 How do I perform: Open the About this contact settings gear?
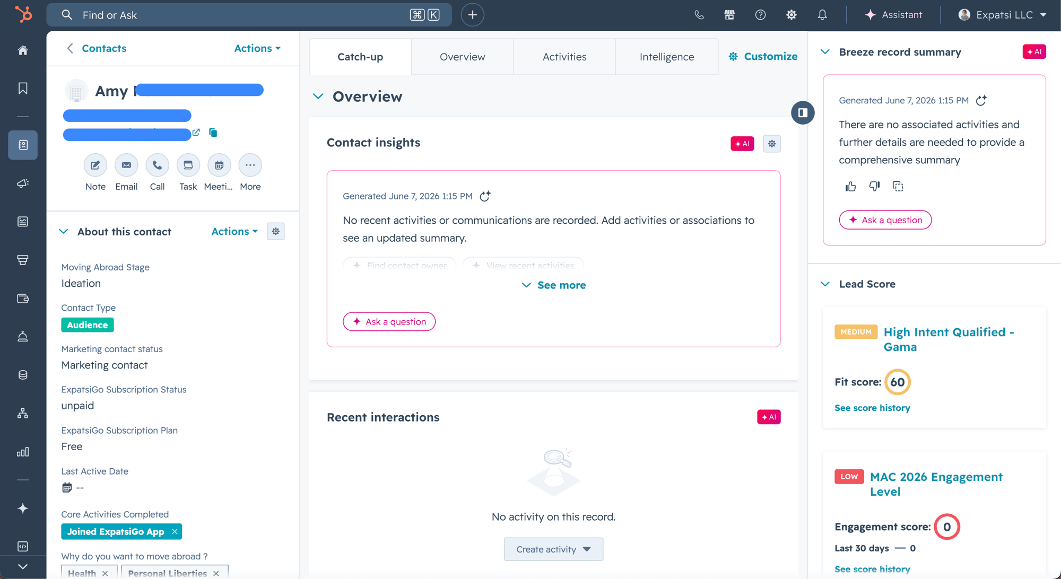click(x=276, y=231)
